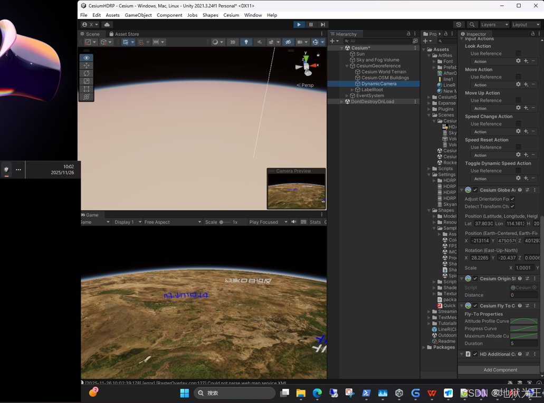Select DynamicCamera in Hierarchy
The height and width of the screenshot is (403, 544).
coord(378,84)
